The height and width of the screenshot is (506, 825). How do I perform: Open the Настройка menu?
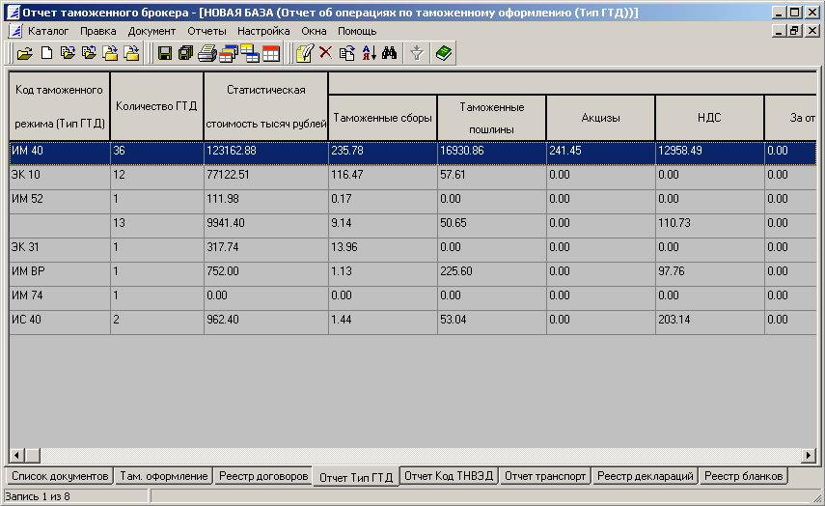click(263, 31)
